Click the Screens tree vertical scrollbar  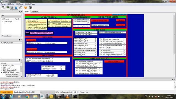[x=21, y=70]
